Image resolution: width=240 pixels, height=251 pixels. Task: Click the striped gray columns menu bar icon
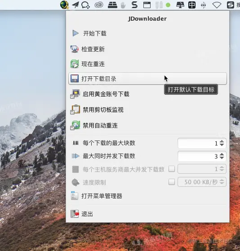(x=159, y=5)
